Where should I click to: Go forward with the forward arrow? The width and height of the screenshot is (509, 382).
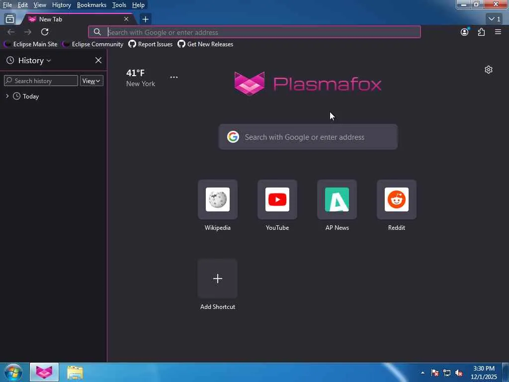point(28,32)
